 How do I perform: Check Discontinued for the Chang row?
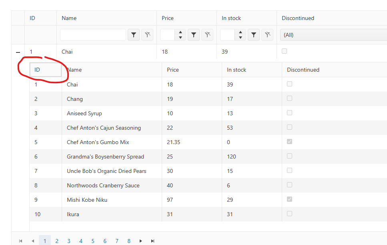point(289,98)
